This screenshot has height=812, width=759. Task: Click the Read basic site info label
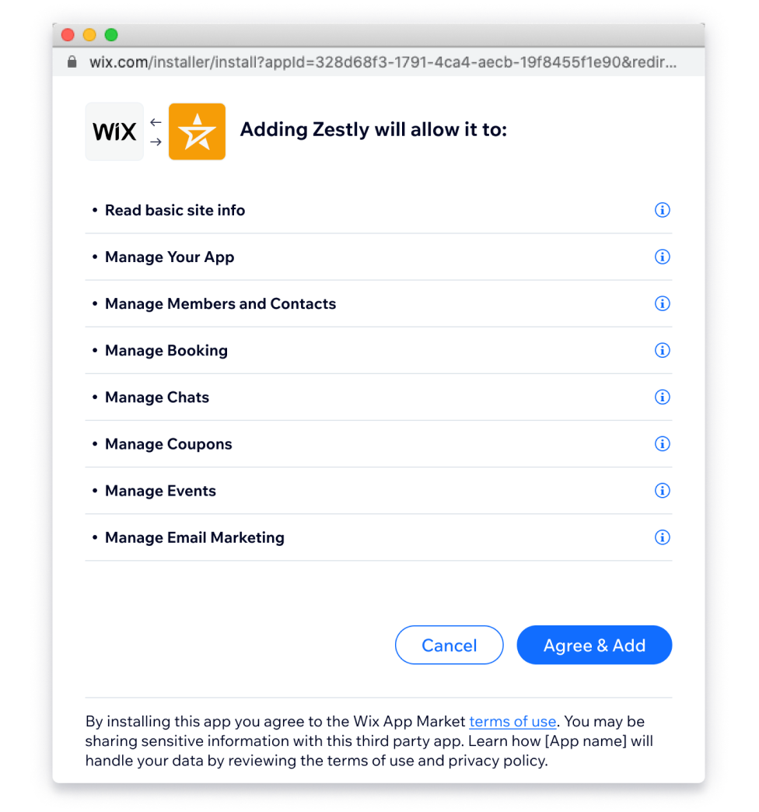click(x=175, y=210)
